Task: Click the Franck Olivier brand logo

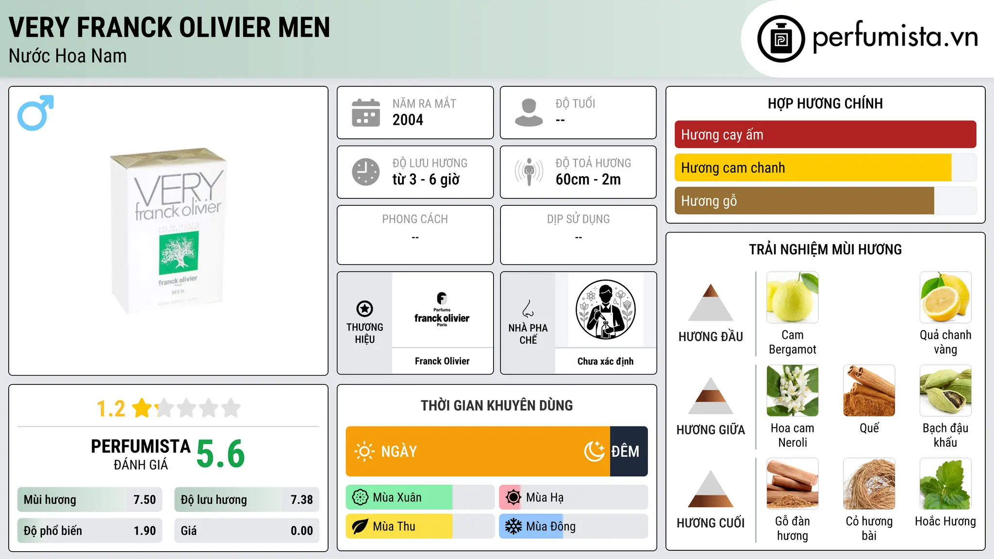Action: (x=442, y=310)
